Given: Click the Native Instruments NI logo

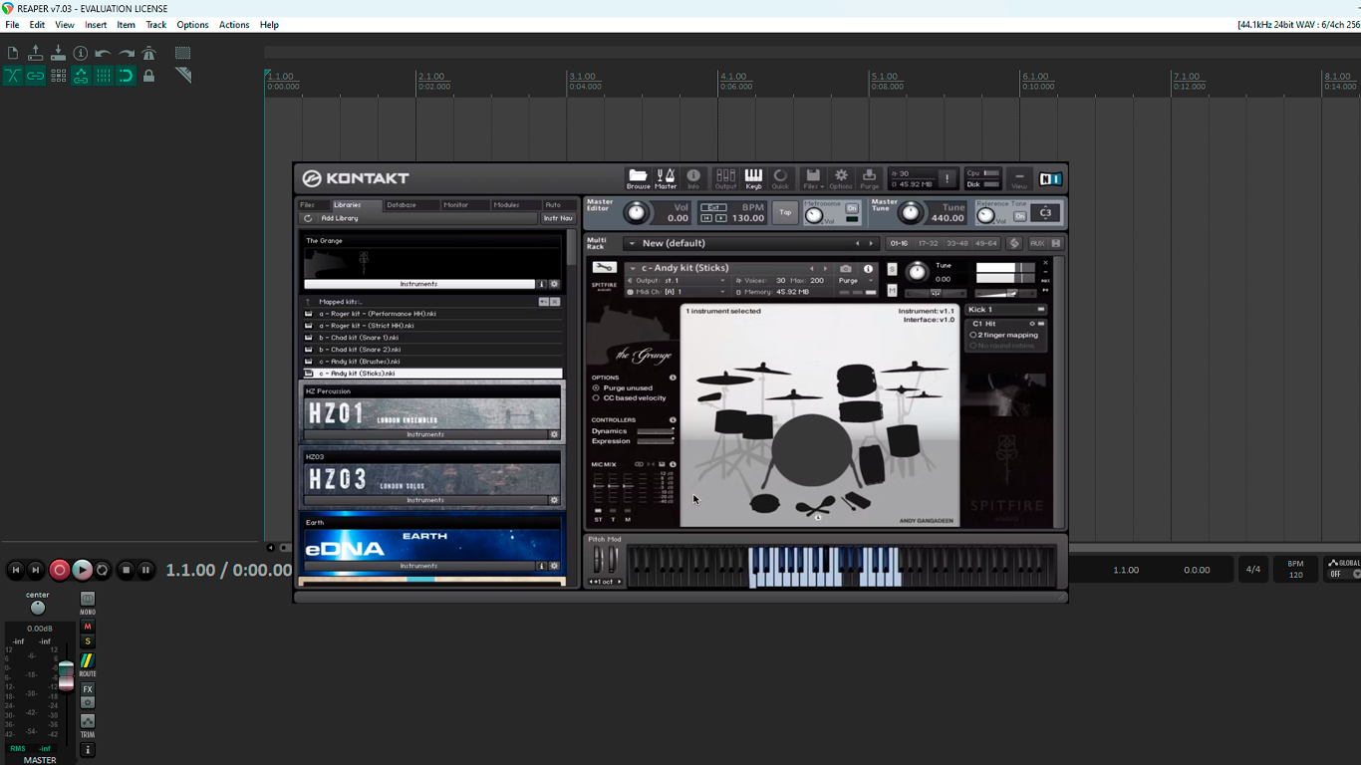Looking at the screenshot, I should (1050, 179).
